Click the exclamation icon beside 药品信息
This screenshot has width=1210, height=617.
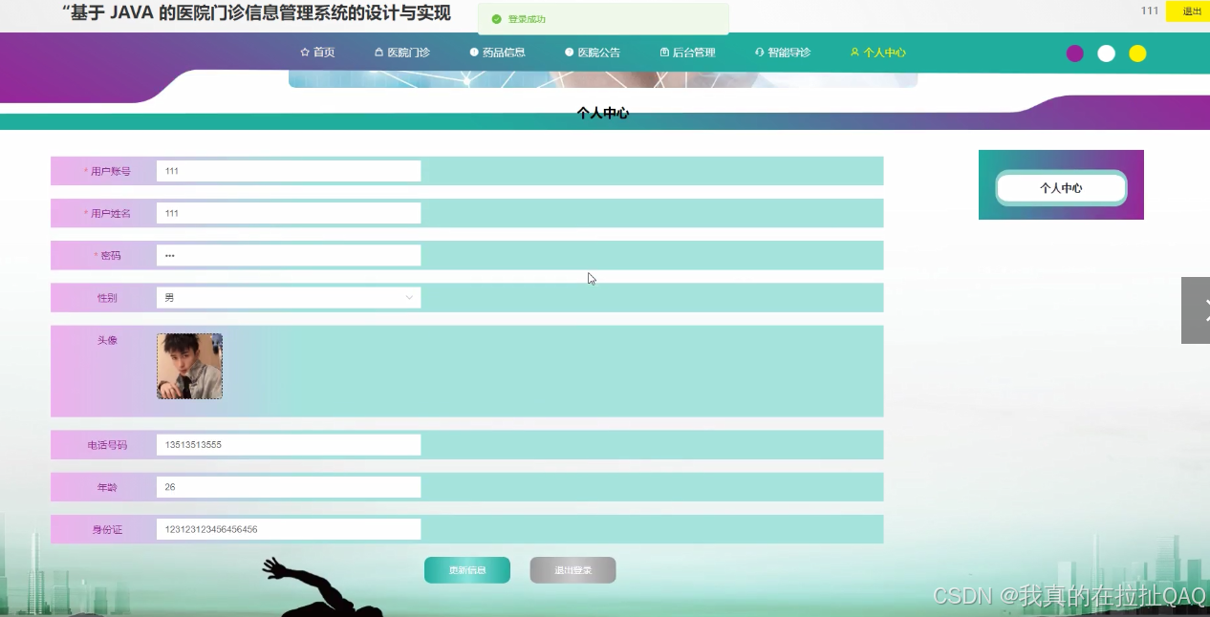[x=473, y=53]
